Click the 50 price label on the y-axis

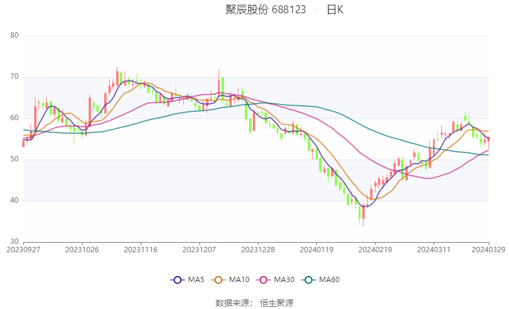coord(15,160)
